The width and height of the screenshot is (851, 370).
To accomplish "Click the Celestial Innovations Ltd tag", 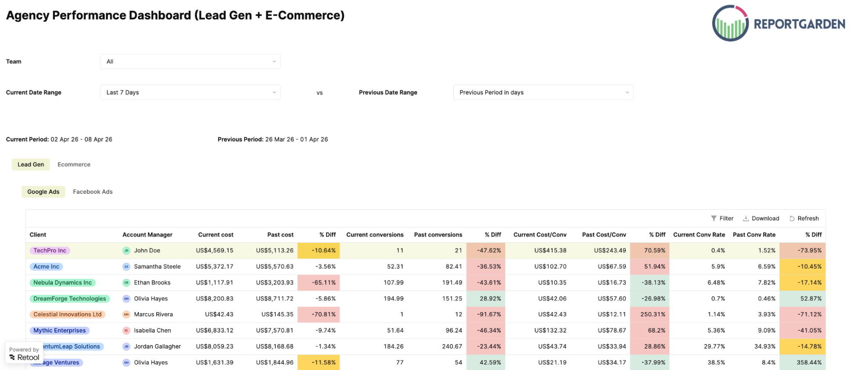I will pos(68,314).
